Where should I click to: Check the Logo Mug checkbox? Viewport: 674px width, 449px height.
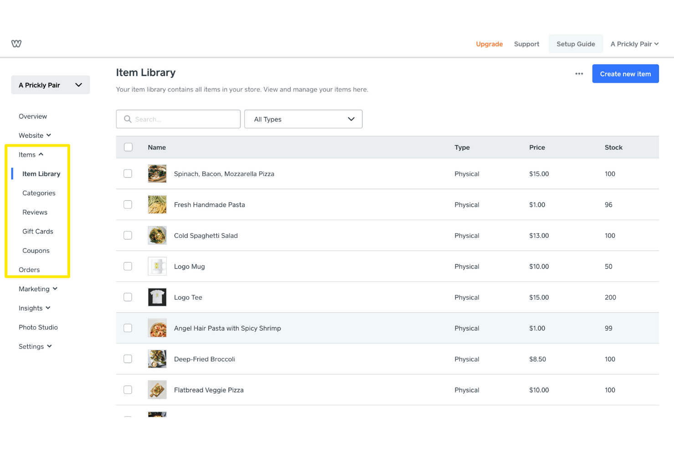(128, 266)
